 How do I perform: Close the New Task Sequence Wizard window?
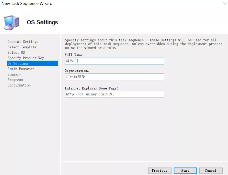click(225, 4)
